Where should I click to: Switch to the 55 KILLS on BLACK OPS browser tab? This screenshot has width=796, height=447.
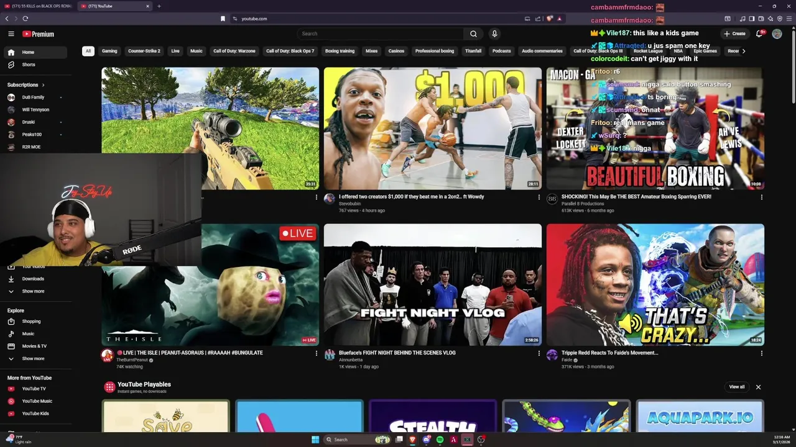coord(37,6)
